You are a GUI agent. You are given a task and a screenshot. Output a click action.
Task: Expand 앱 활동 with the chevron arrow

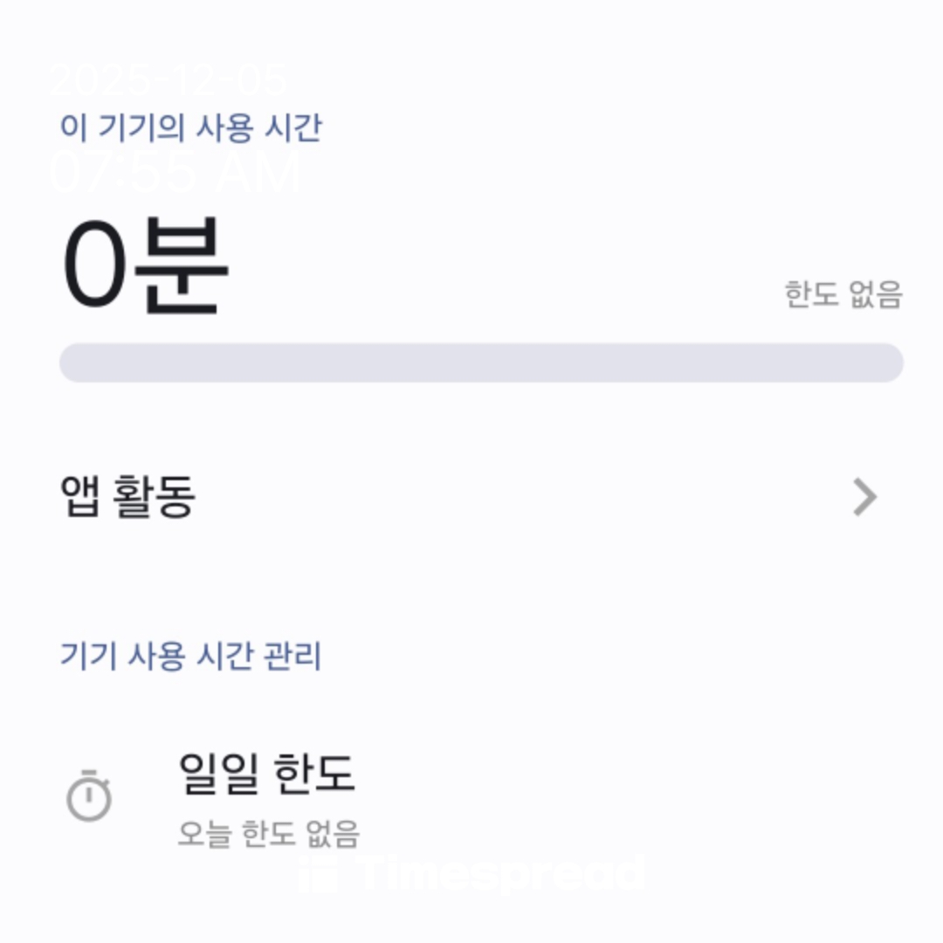[x=864, y=498]
